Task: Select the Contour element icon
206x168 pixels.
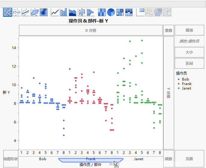Action: [44, 12]
